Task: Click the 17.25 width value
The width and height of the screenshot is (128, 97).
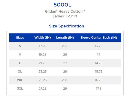Action: [42, 46]
